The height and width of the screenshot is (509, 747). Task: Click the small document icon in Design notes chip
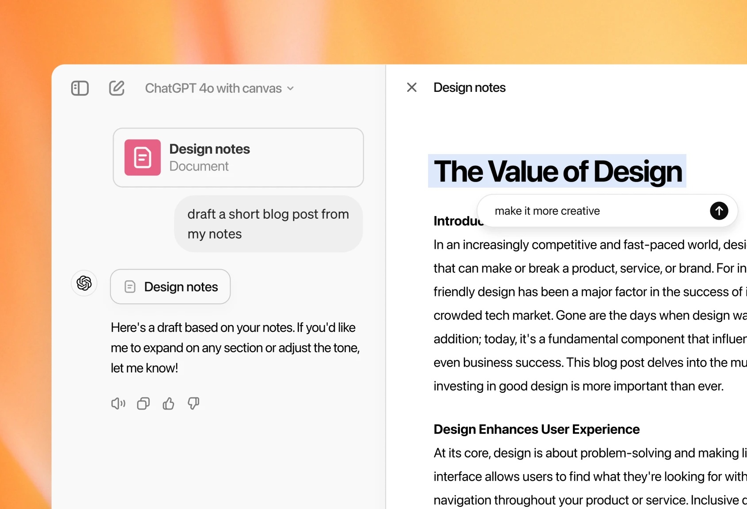coord(130,287)
